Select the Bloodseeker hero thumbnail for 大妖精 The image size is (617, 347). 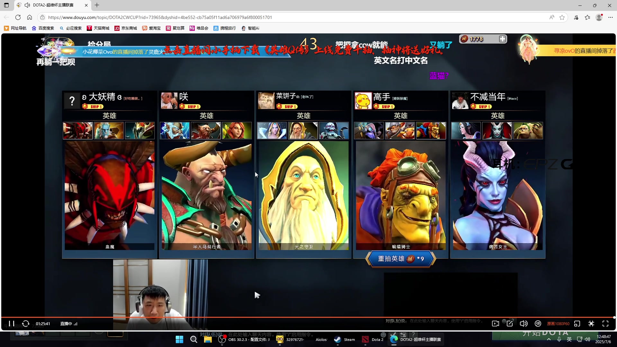coord(78,130)
